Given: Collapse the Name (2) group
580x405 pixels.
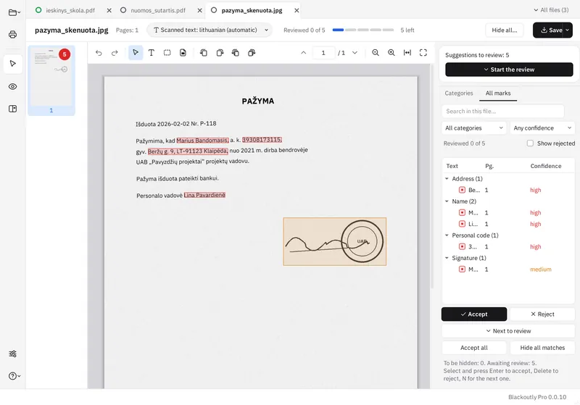Looking at the screenshot, I should point(447,201).
